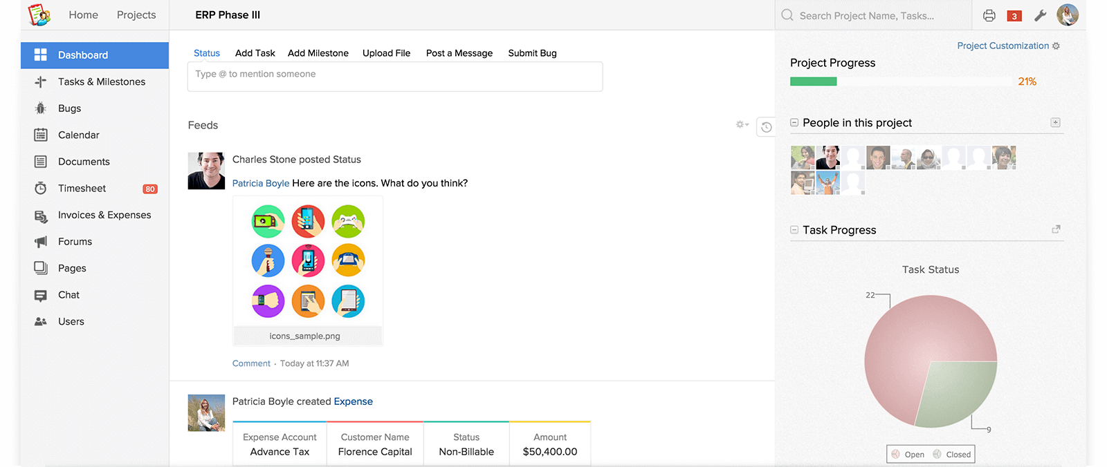Open the user profile avatar menu
Screen dimensions: 1107x467
click(1068, 15)
